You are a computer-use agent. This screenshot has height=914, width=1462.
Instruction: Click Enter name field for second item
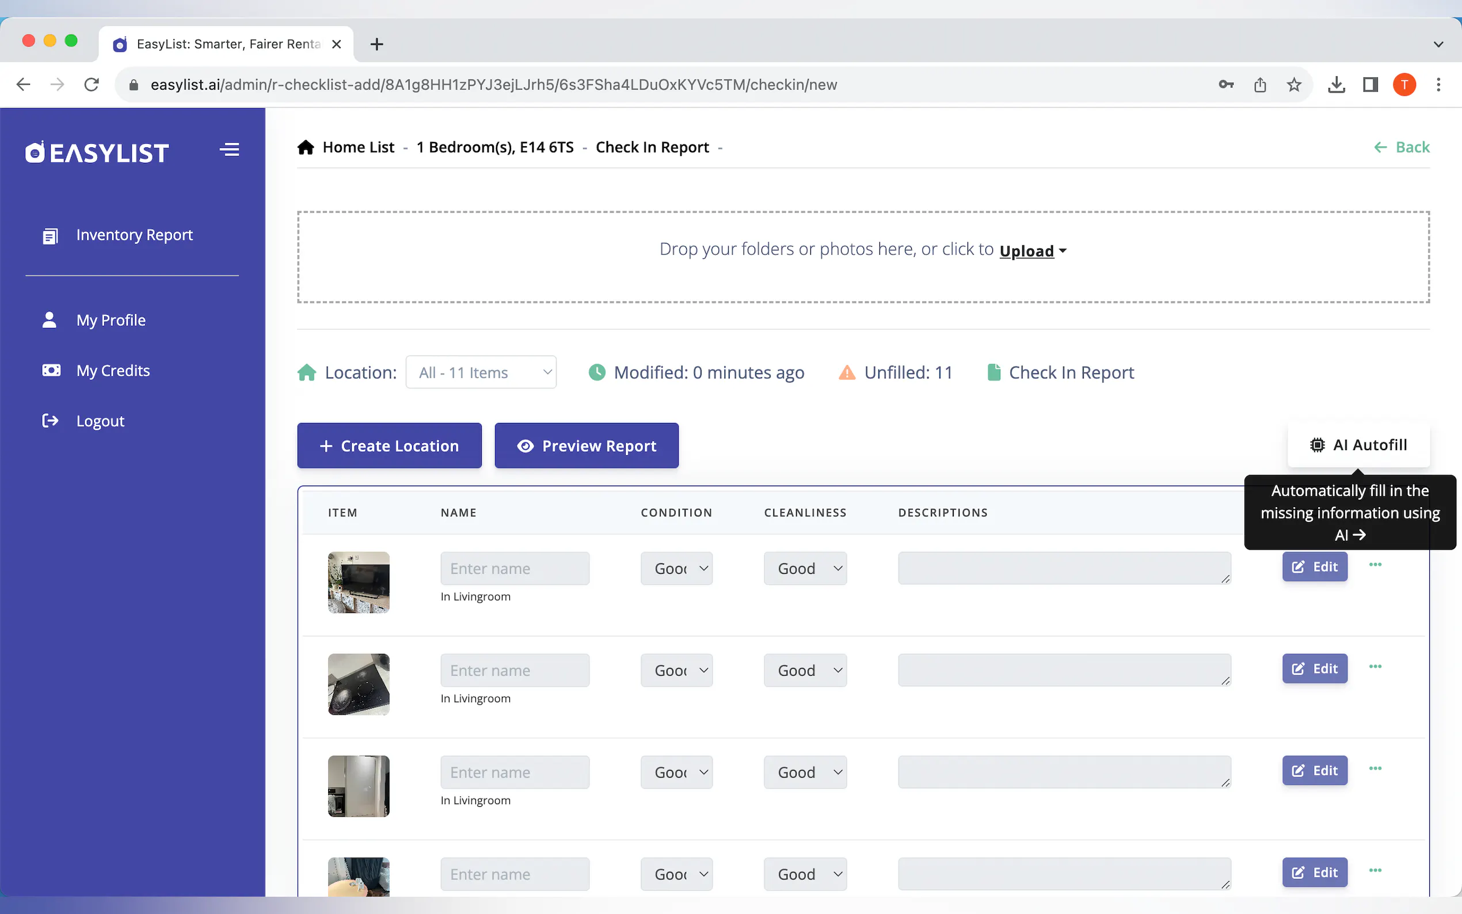pos(515,671)
